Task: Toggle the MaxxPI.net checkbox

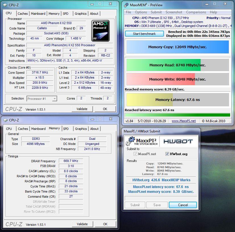Action: pos(135,154)
